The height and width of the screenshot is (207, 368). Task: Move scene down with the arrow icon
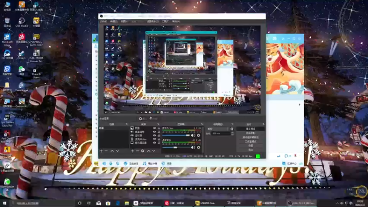click(117, 151)
